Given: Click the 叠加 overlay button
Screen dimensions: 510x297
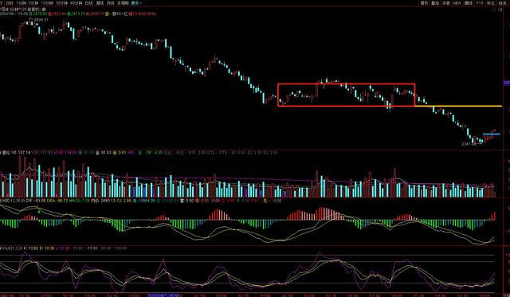Looking at the screenshot, I should coord(435,3).
